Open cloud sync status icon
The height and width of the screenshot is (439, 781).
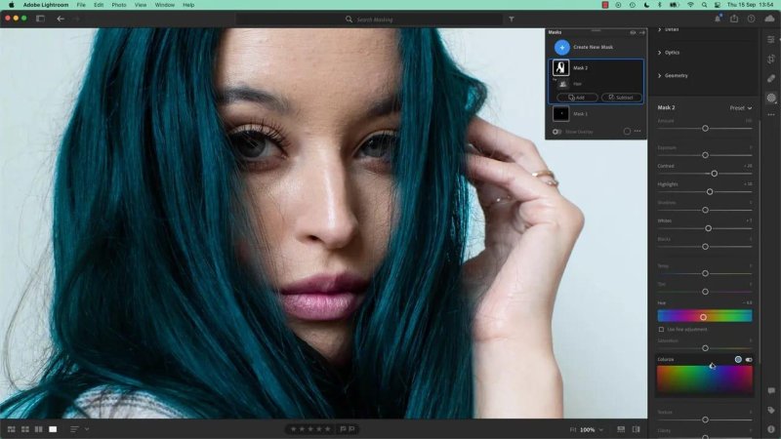pyautogui.click(x=769, y=19)
